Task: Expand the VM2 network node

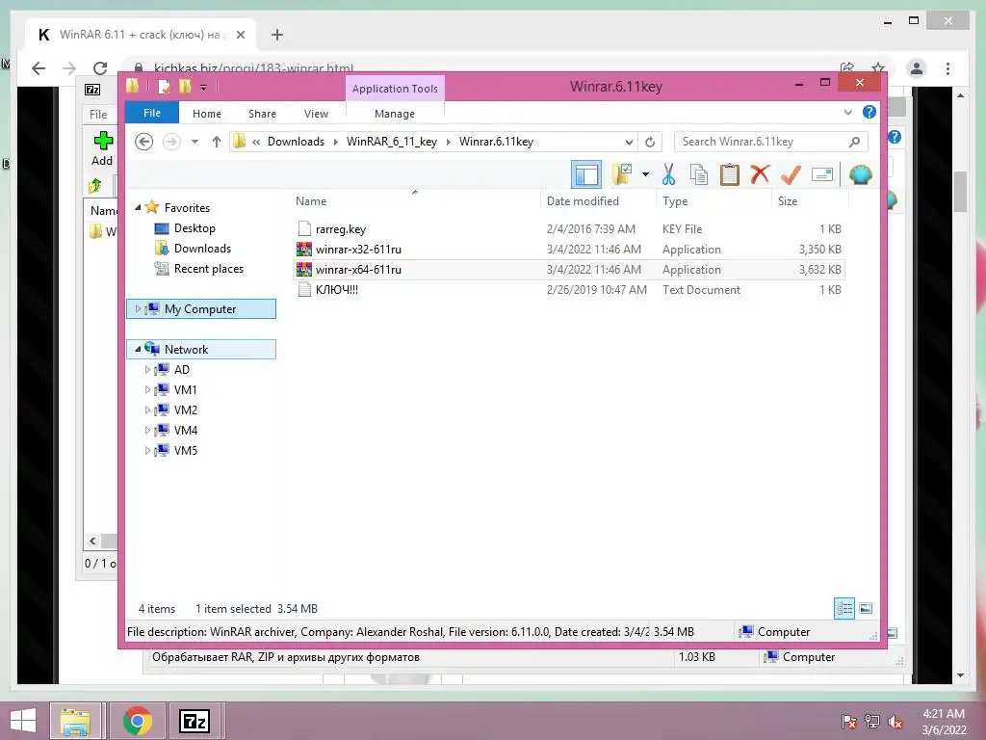Action: 147,410
